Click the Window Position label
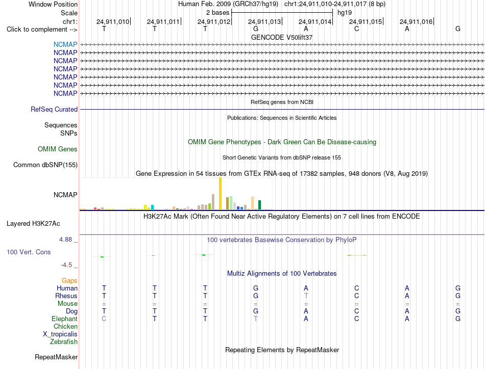This screenshot has height=369, width=485. (53, 4)
